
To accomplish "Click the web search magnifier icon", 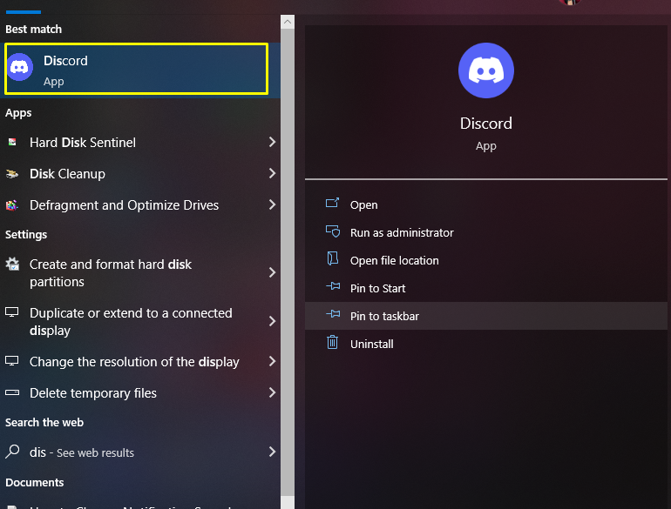I will [x=12, y=452].
